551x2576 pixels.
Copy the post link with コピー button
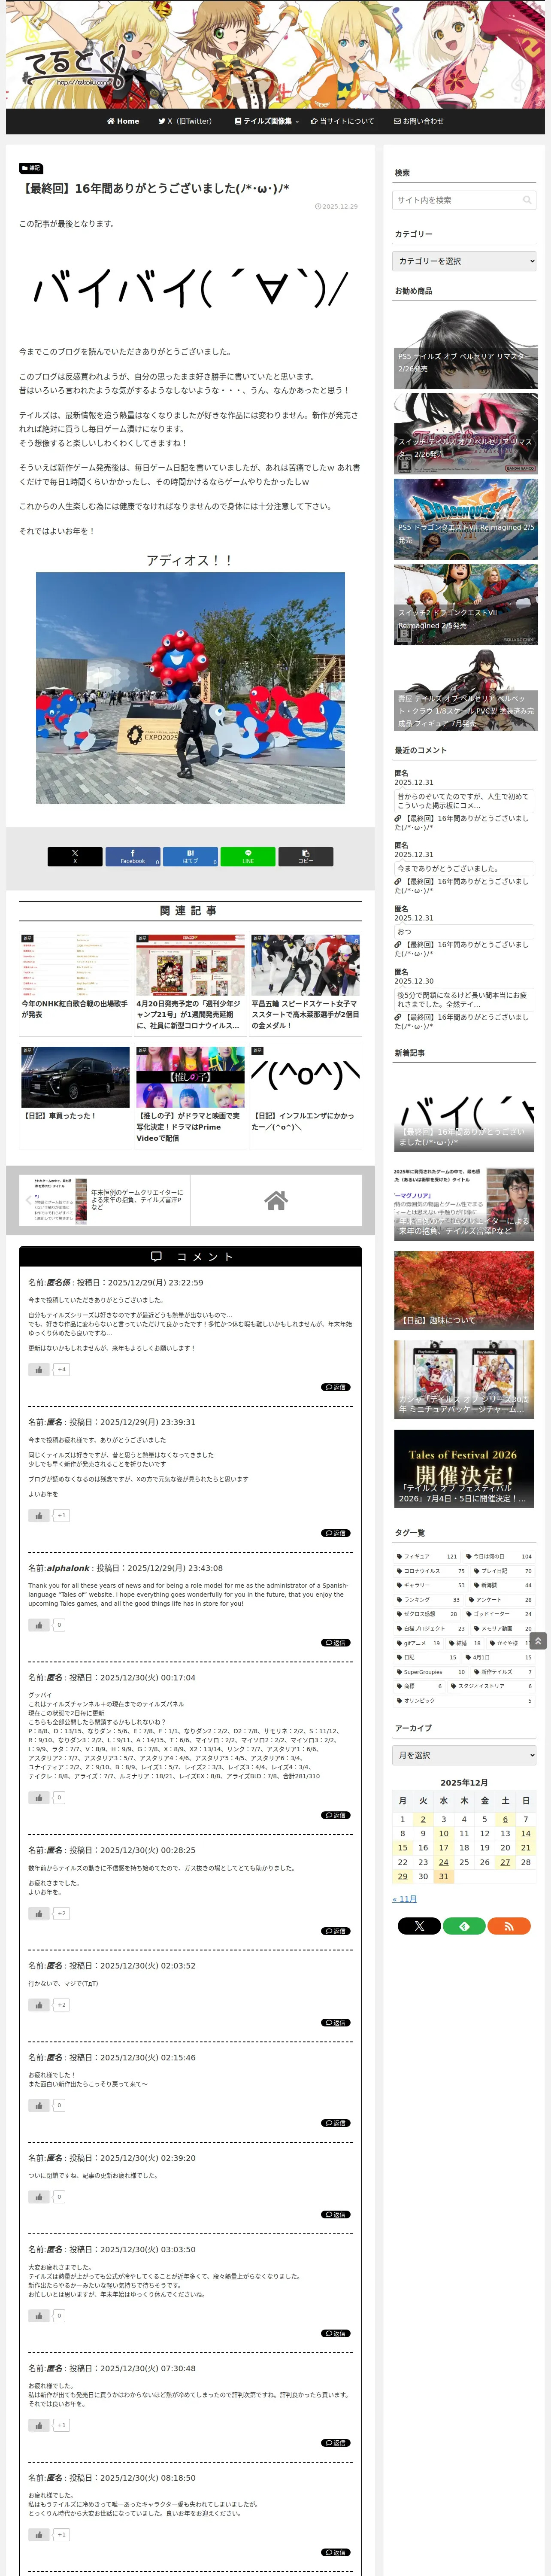[x=305, y=856]
